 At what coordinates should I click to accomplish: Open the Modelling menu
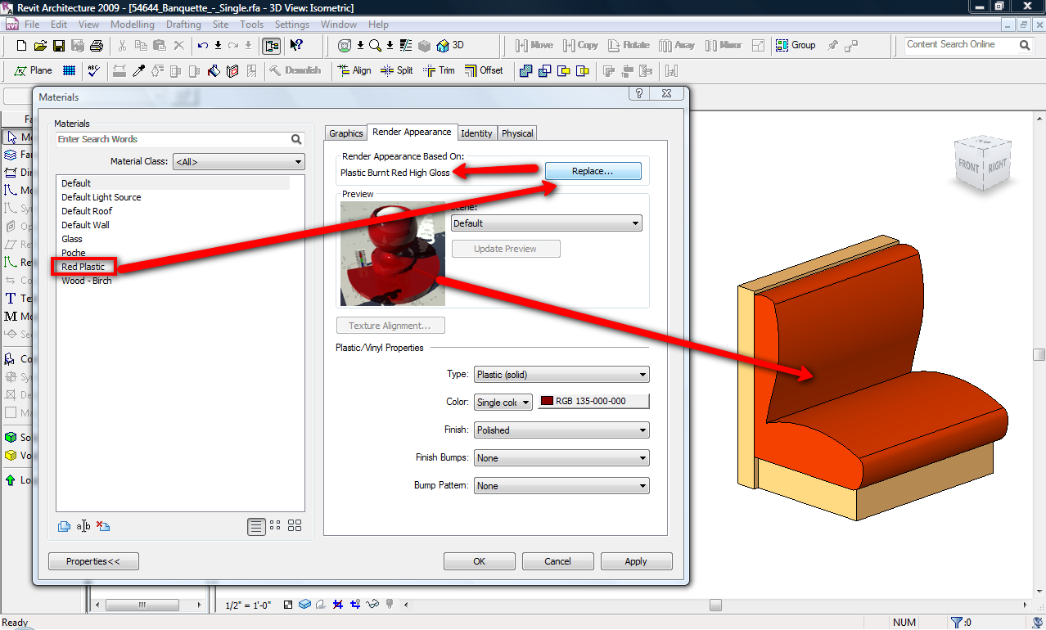point(132,25)
